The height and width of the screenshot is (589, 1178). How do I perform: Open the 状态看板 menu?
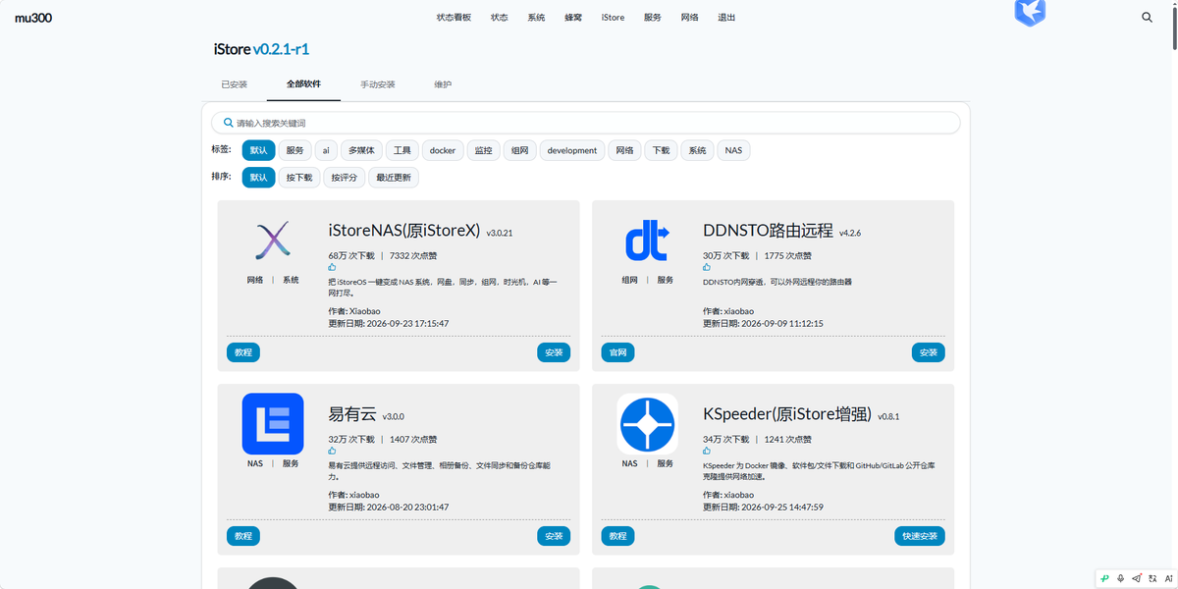coord(454,18)
